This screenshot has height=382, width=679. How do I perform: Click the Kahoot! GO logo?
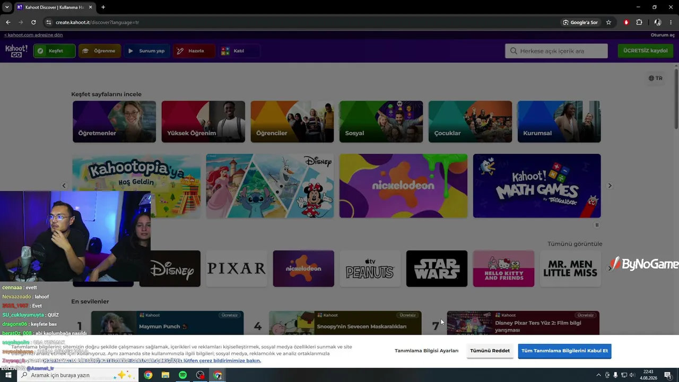[16, 51]
